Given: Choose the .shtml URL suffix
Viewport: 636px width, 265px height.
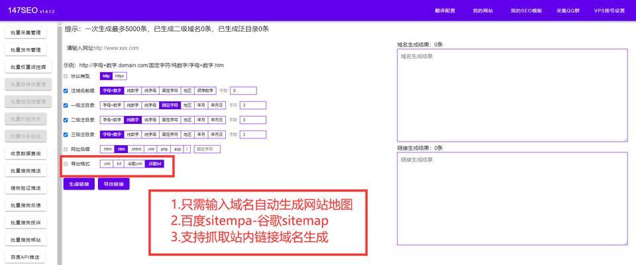Looking at the screenshot, I should 136,149.
